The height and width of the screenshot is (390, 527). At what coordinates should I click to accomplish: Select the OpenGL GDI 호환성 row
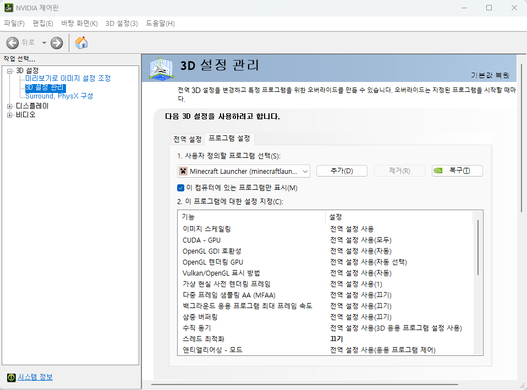325,251
